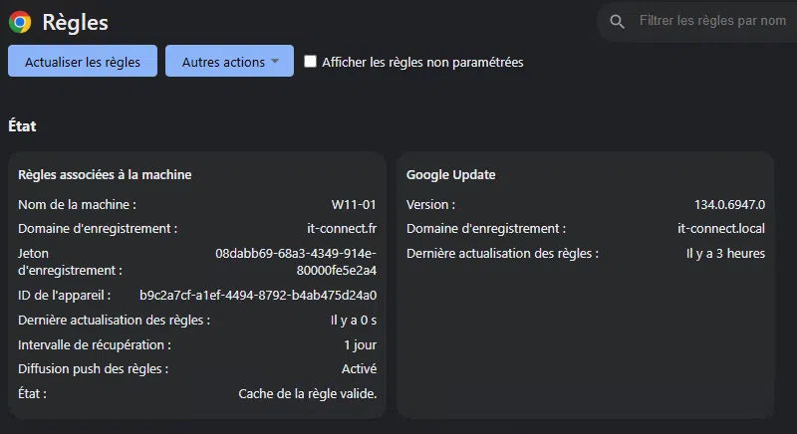Click the "Activé" push status value
This screenshot has width=797, height=434.
(x=359, y=368)
